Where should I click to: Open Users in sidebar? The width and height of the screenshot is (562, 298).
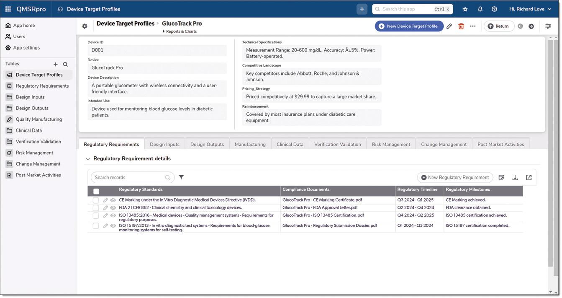pos(19,36)
